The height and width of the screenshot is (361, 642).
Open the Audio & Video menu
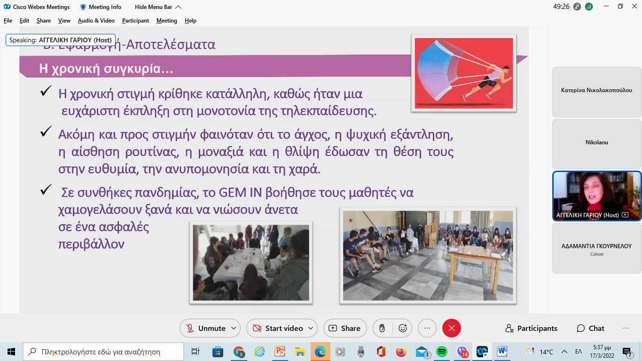(96, 21)
